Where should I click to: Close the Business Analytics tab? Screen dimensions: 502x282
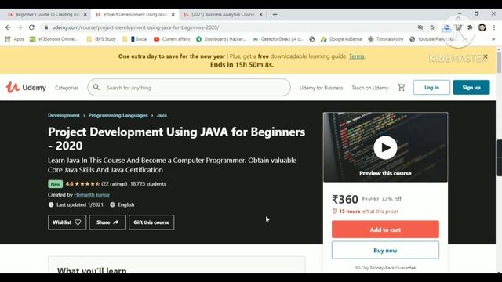click(260, 14)
